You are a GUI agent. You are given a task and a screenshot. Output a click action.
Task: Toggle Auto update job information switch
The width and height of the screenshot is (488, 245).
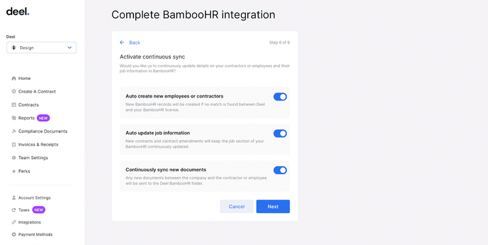[280, 133]
